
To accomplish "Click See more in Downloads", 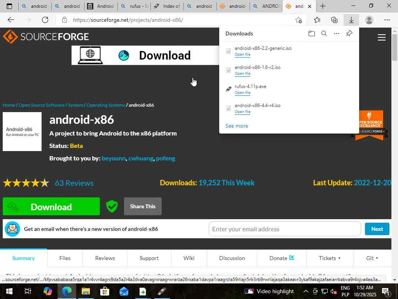I will pos(237,126).
